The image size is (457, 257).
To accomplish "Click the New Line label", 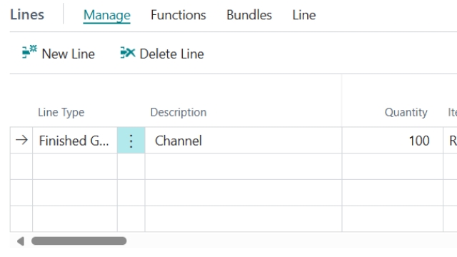I will point(69,54).
